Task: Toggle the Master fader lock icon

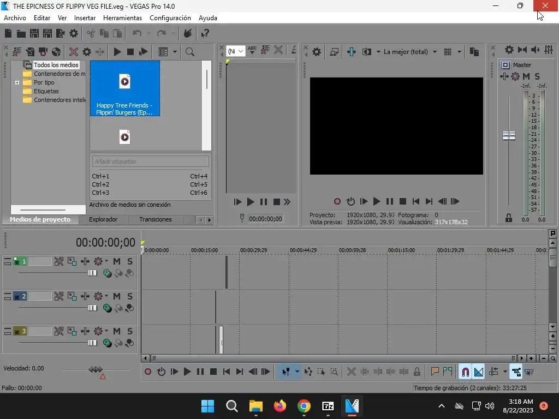Action: (x=509, y=218)
